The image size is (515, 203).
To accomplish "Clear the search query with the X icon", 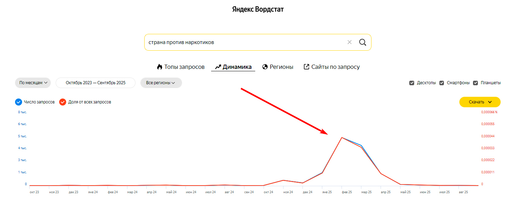I will point(349,42).
